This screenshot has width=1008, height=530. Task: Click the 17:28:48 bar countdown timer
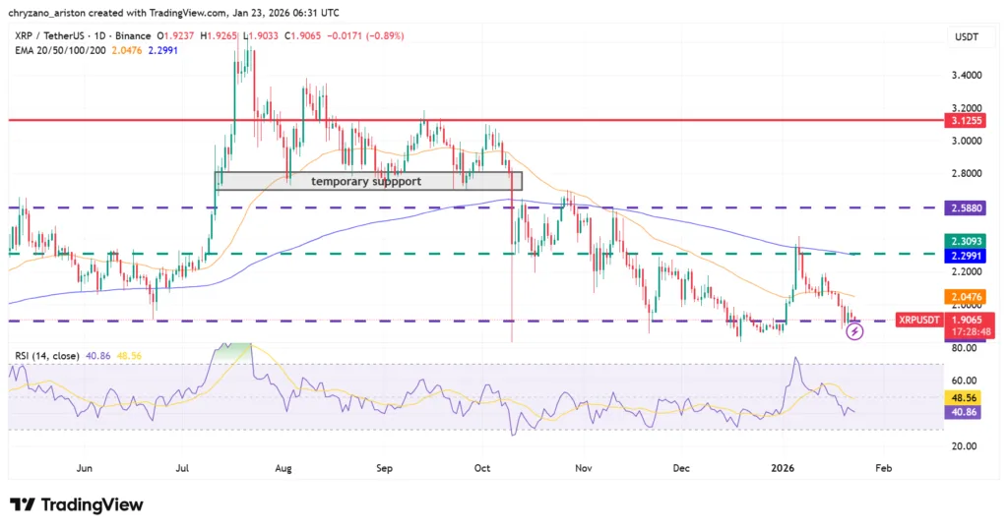click(x=970, y=332)
